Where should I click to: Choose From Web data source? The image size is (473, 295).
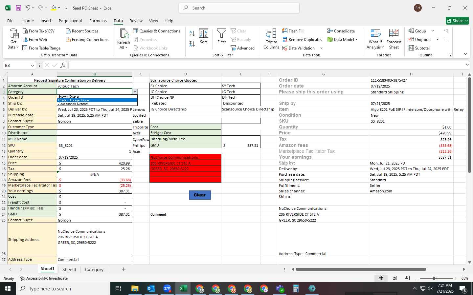35,39
